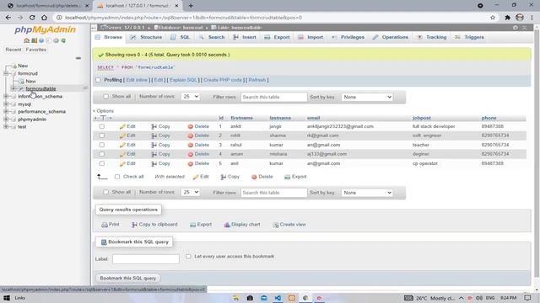Screen dimensions: 540x303
Task: Click Print icon in query results operations
Action: [x=105, y=225]
